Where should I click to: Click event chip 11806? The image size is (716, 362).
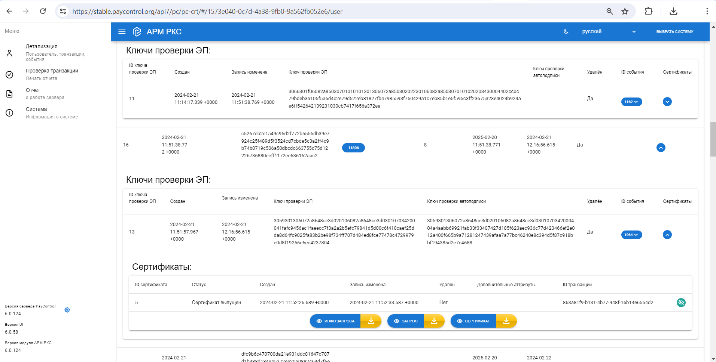click(353, 148)
